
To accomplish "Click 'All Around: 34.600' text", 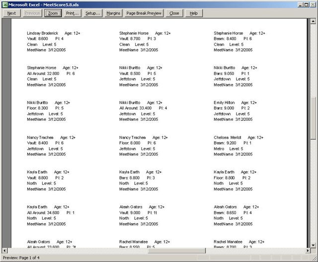I will 43,213.
